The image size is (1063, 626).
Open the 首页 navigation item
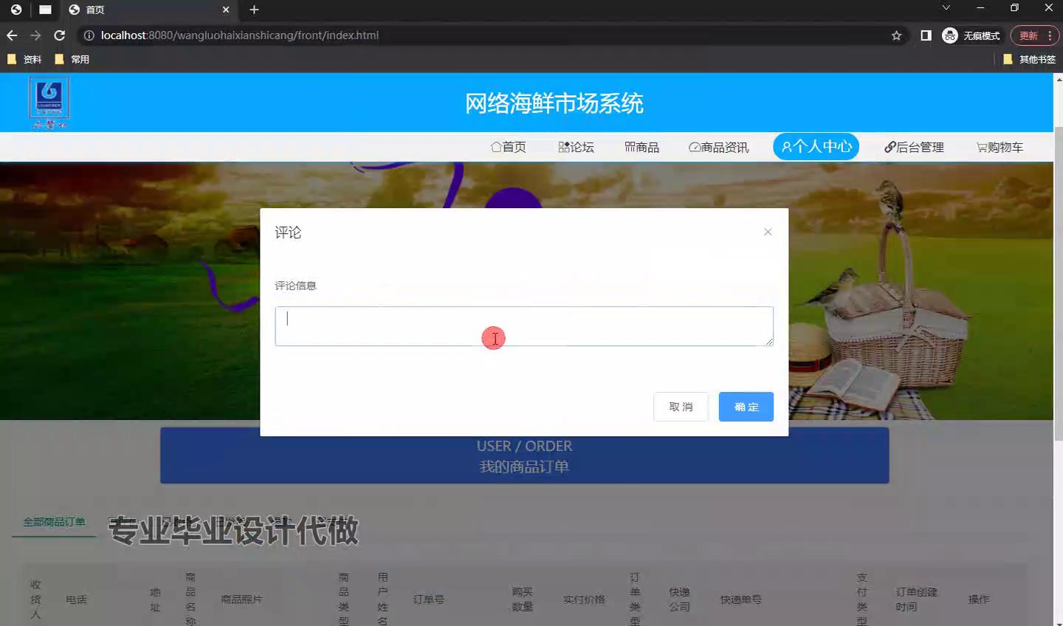click(x=509, y=147)
